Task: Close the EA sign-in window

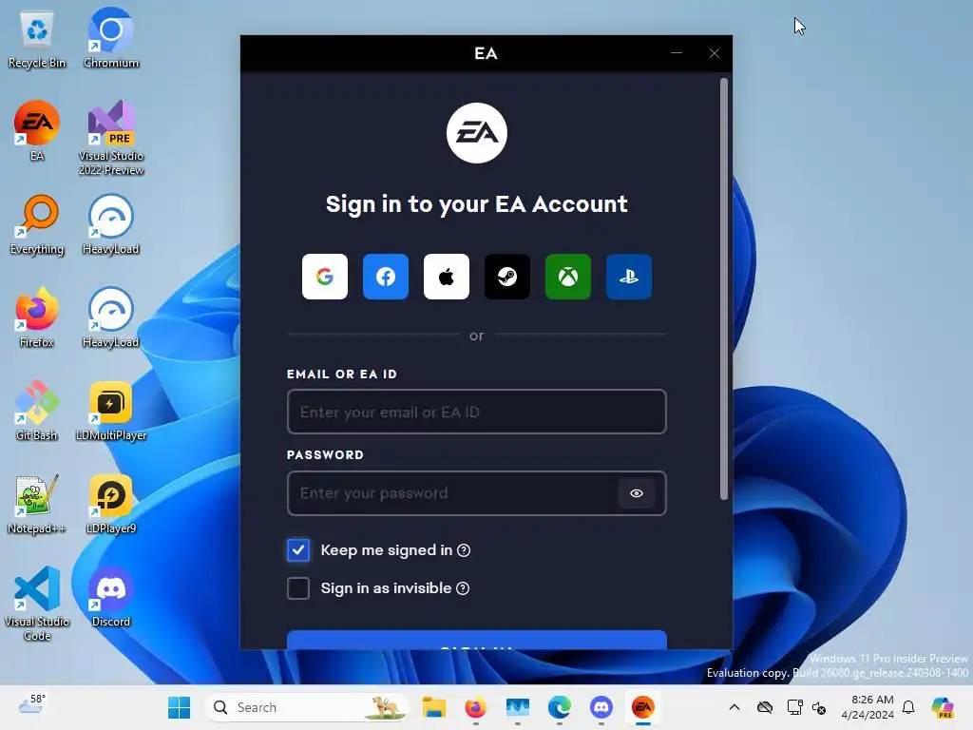Action: point(715,53)
